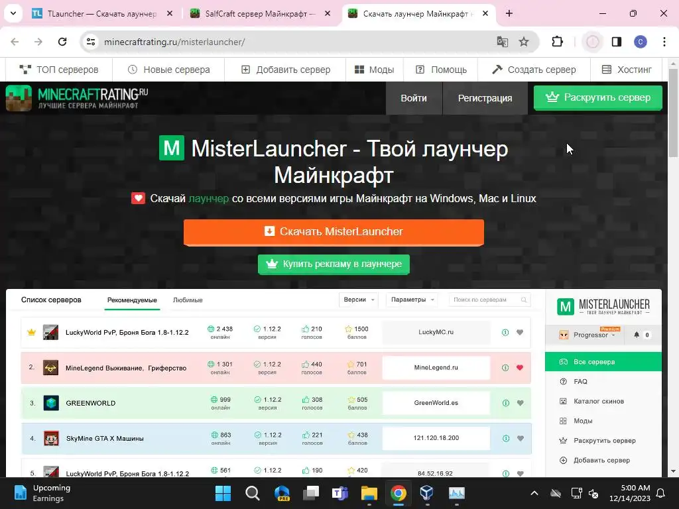This screenshot has width=679, height=509.
Task: Expand the Progressor user dropdown
Action: pyautogui.click(x=587, y=335)
